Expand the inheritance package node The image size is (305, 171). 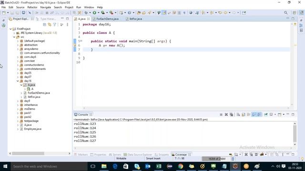18,105
